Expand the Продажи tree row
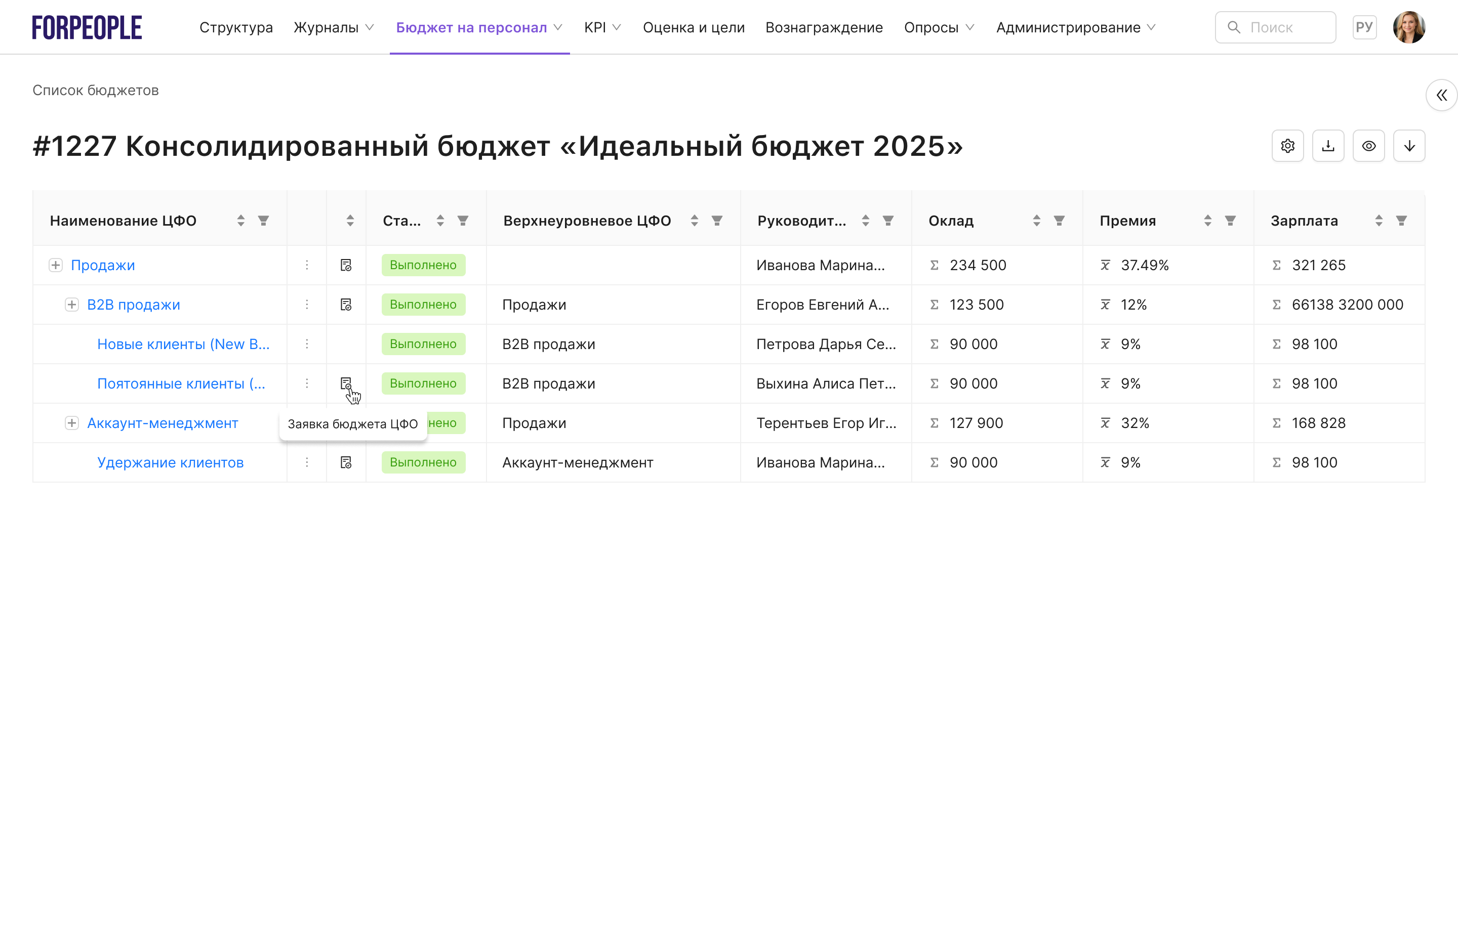Image resolution: width=1458 pixels, height=941 pixels. (x=56, y=265)
